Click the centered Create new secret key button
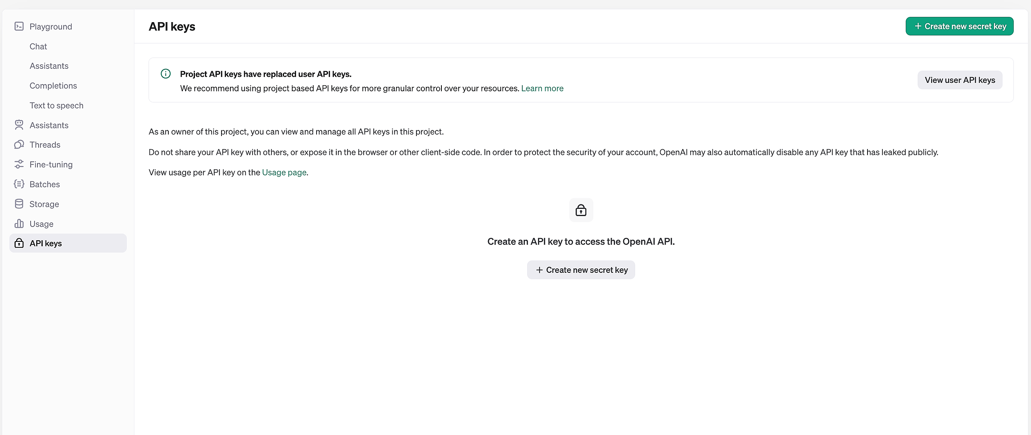The width and height of the screenshot is (1031, 435). coord(581,270)
